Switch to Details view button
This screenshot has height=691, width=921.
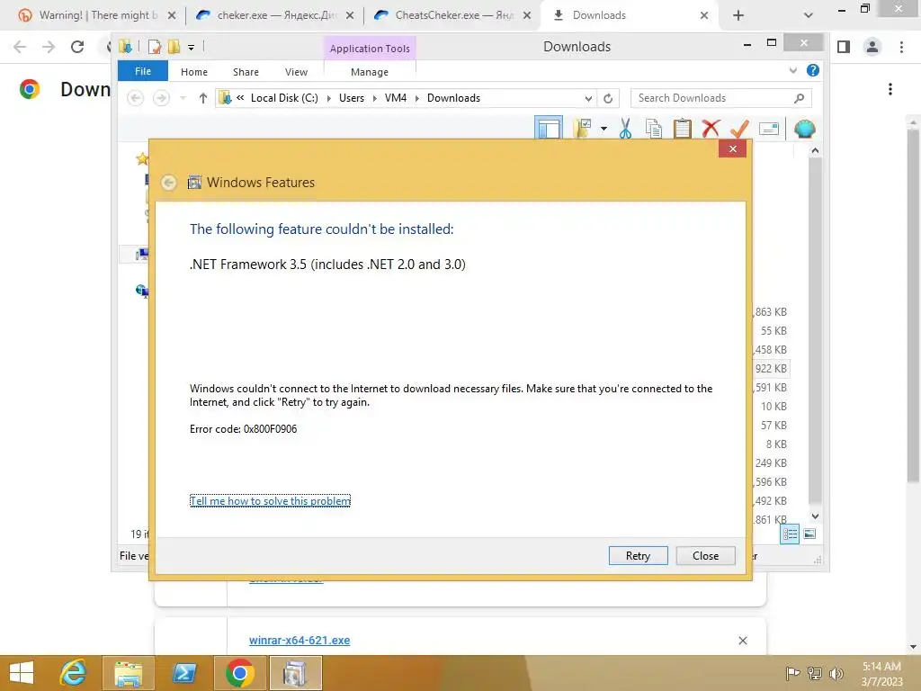(790, 534)
